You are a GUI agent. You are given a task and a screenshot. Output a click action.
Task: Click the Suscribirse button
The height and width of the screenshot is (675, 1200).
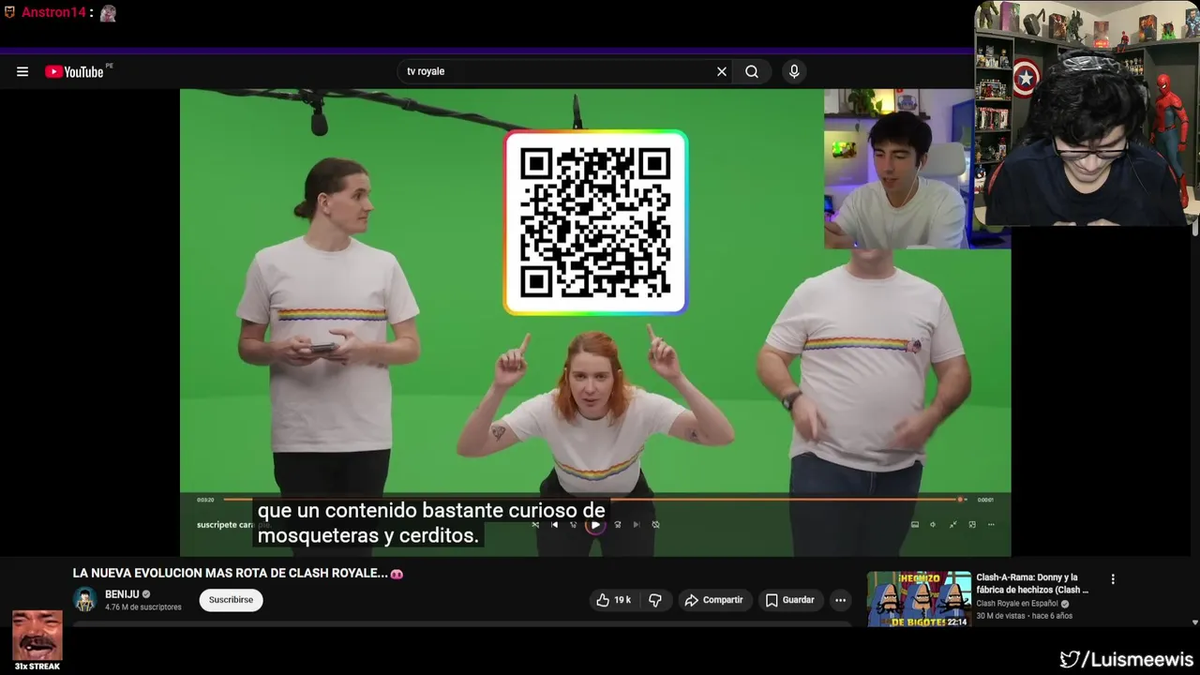(231, 600)
